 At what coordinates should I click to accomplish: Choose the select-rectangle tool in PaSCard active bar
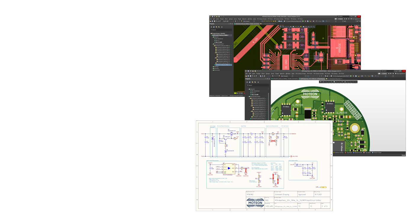click(x=288, y=27)
